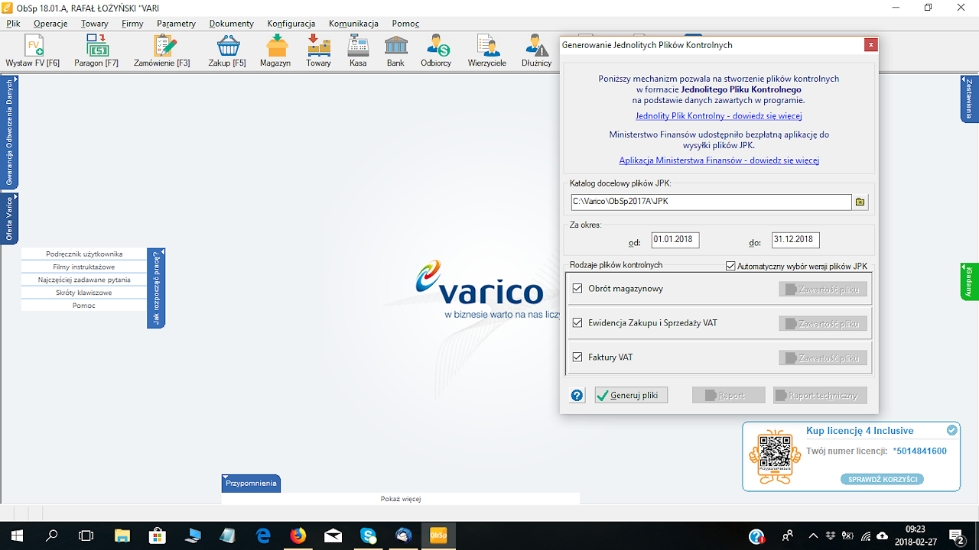Open Skype from the taskbar

pyautogui.click(x=369, y=535)
